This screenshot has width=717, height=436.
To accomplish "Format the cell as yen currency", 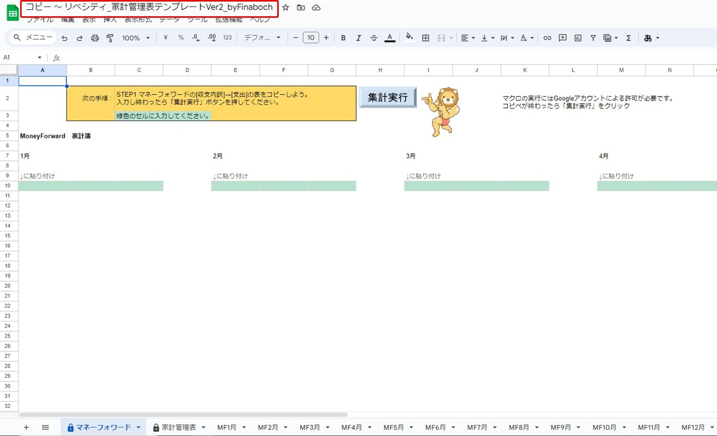I will 166,38.
